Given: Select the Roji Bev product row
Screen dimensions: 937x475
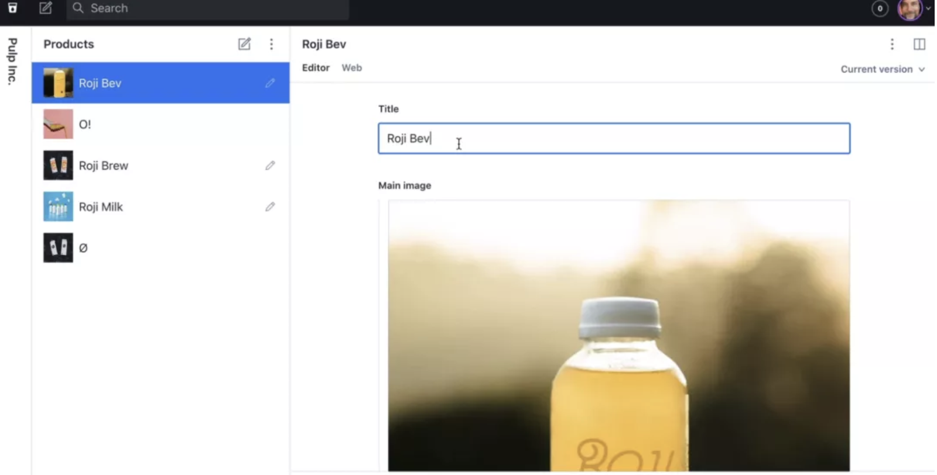Looking at the screenshot, I should 160,83.
